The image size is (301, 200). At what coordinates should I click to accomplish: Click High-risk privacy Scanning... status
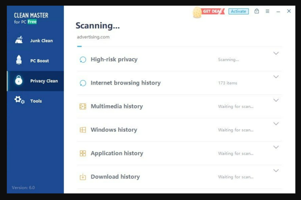(228, 60)
